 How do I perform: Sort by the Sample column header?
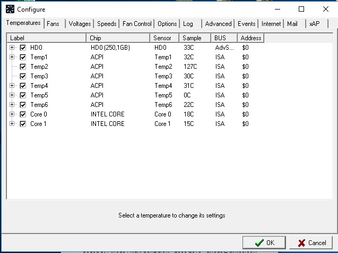coord(194,38)
